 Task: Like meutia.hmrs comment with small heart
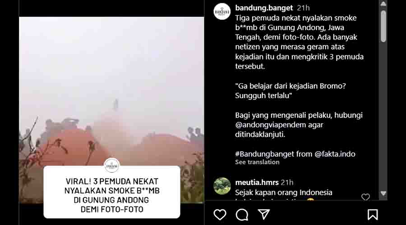pos(365,197)
